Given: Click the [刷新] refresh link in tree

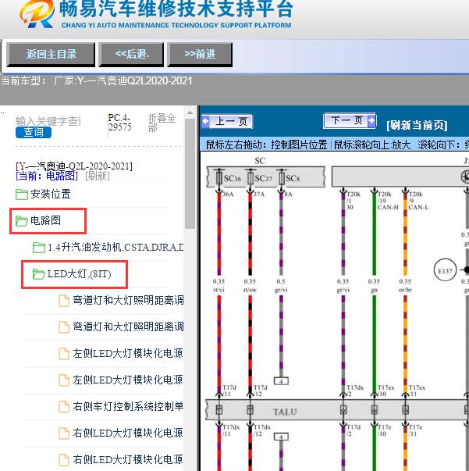Looking at the screenshot, I should click(x=98, y=176).
